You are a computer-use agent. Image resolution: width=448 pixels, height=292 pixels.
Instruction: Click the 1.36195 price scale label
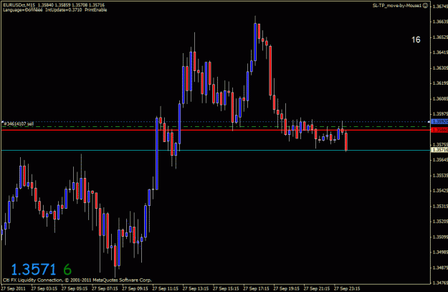click(x=440, y=83)
